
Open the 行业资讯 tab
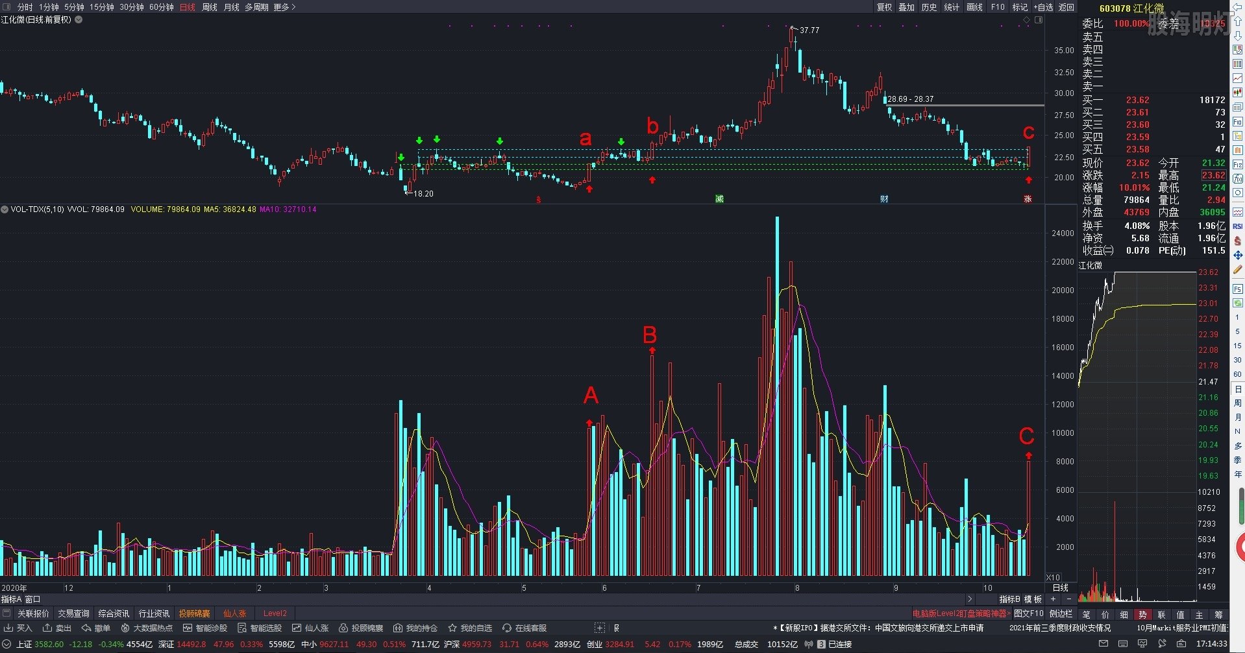click(154, 613)
